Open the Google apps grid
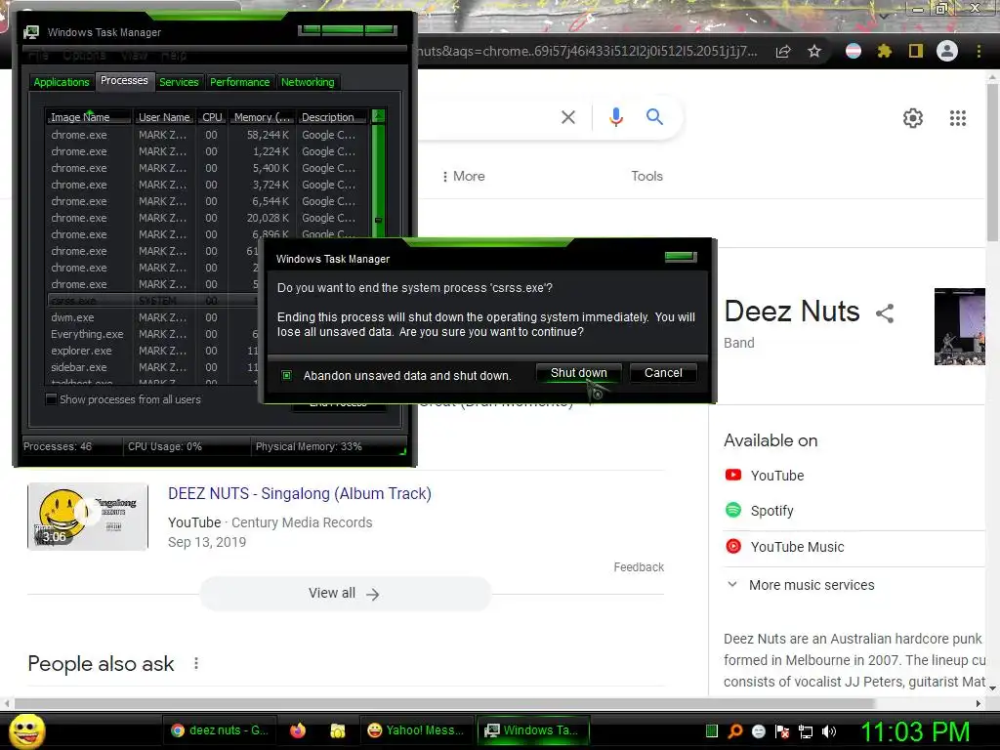Viewport: 1000px width, 750px height. (x=958, y=118)
